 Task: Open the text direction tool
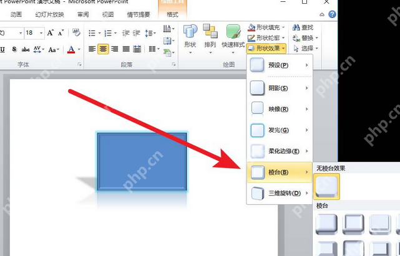coord(168,29)
